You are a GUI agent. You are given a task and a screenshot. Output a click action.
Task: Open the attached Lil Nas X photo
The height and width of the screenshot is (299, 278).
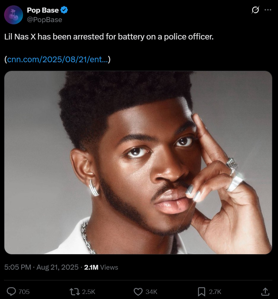[138, 162]
